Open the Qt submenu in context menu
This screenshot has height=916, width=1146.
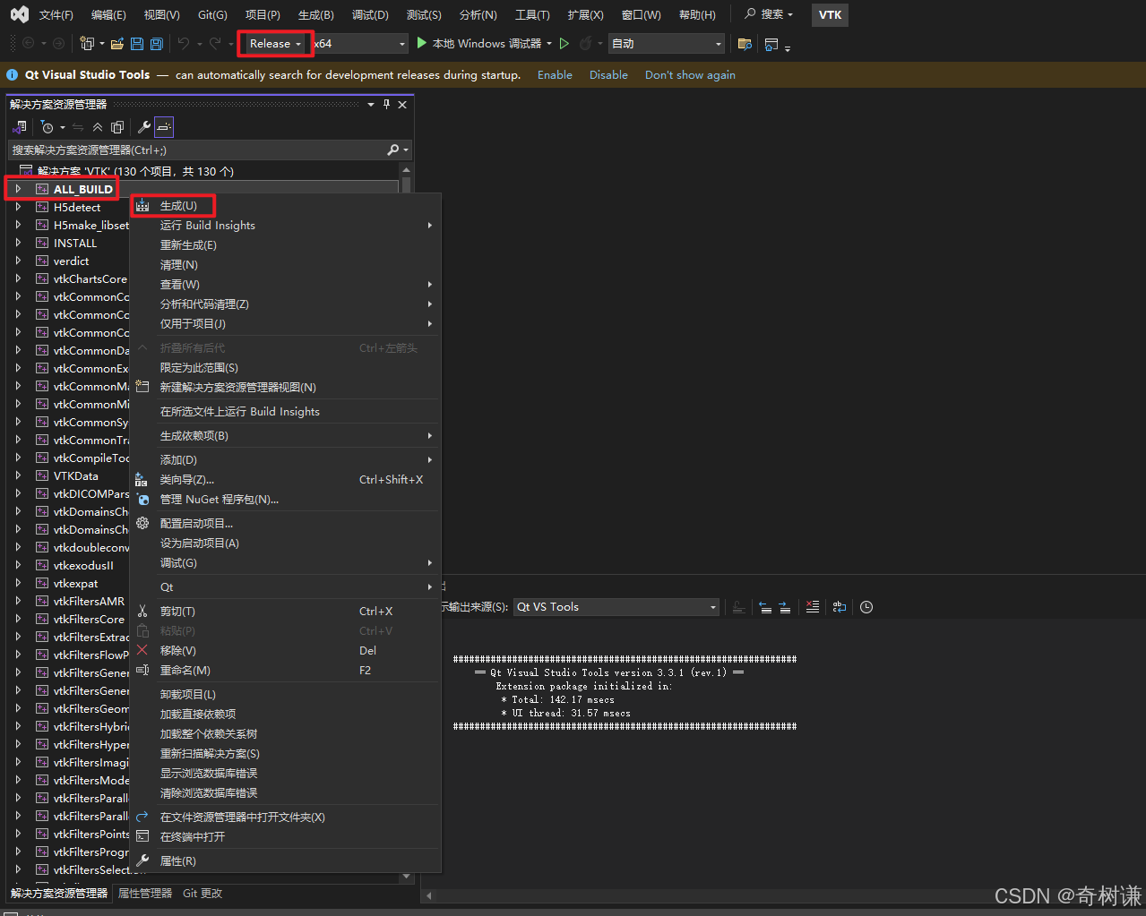[286, 587]
